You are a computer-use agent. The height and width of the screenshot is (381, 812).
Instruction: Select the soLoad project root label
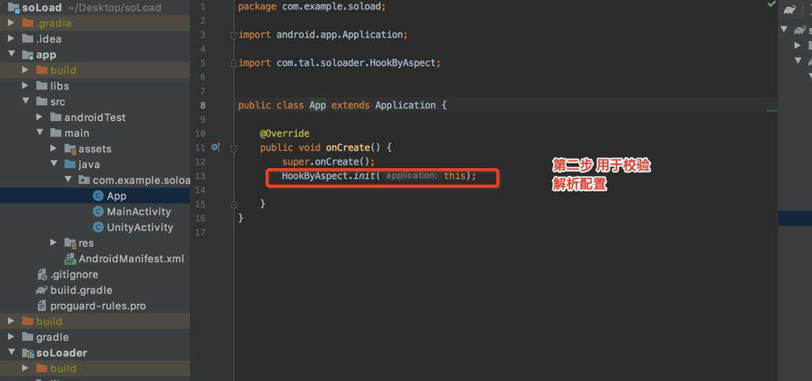point(42,8)
